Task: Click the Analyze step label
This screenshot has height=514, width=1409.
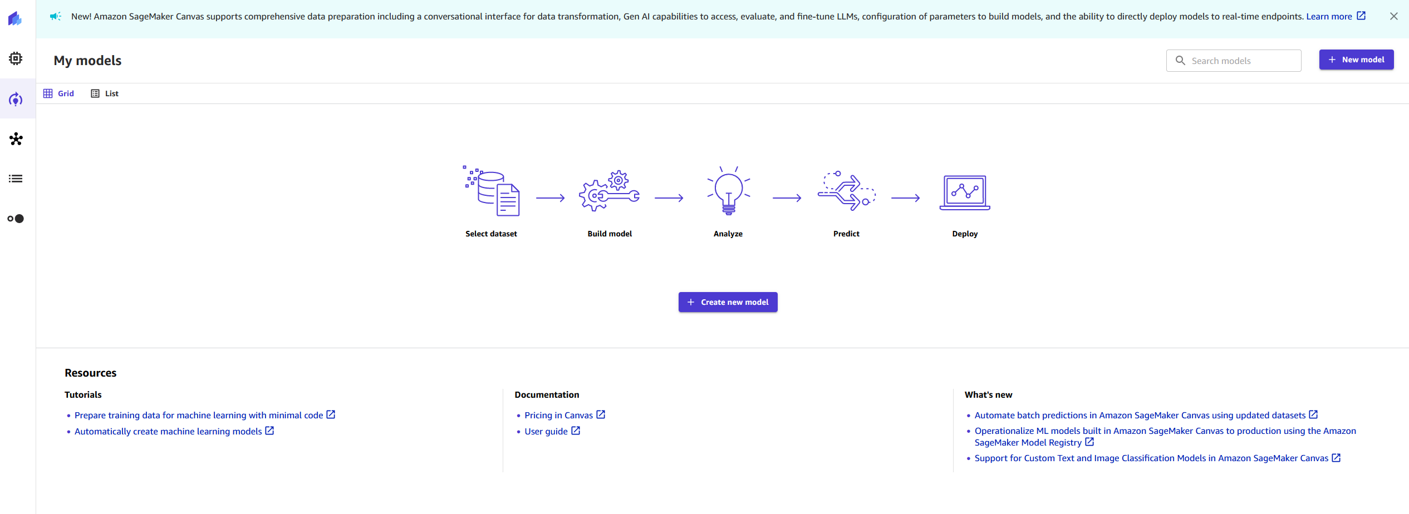Action: tap(728, 234)
